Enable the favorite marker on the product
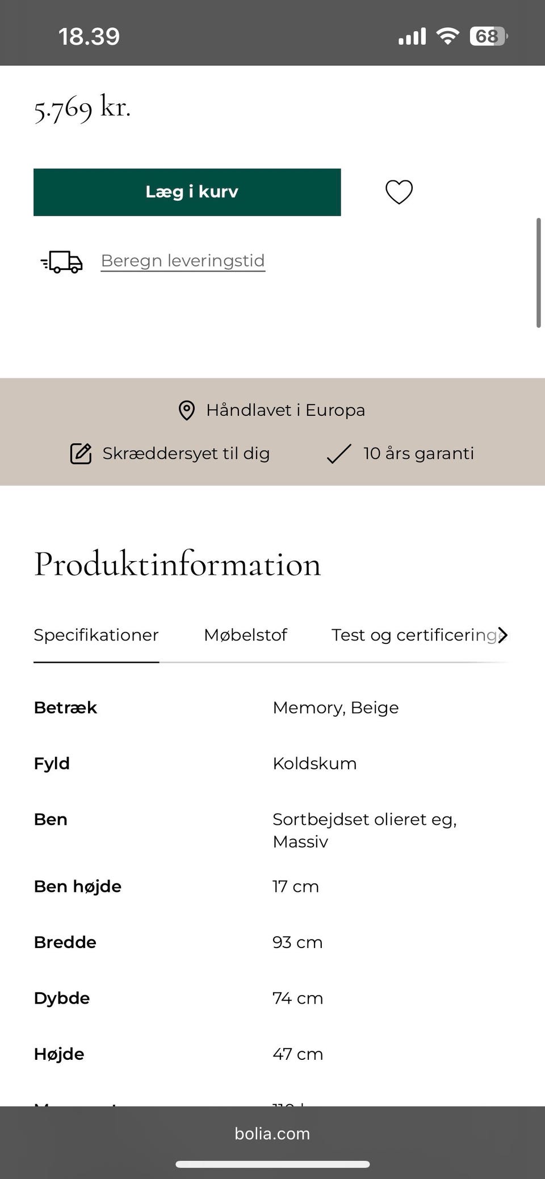 click(399, 192)
